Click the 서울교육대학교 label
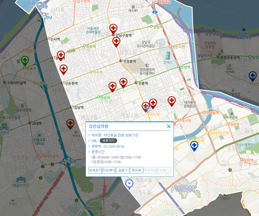The image size is (259, 216). (x=39, y=142)
